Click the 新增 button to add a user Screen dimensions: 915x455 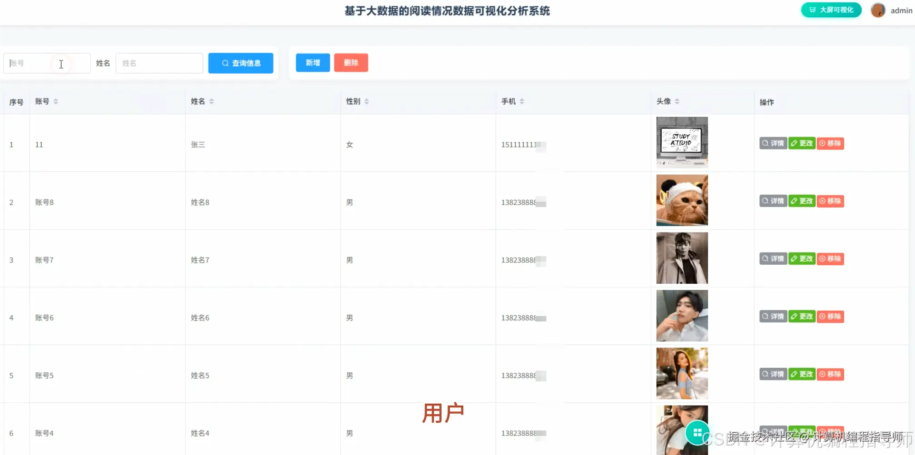pyautogui.click(x=313, y=63)
